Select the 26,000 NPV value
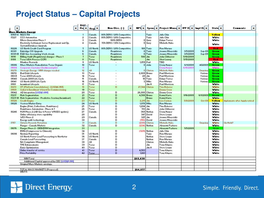The image size is (264, 198). [x=141, y=93]
